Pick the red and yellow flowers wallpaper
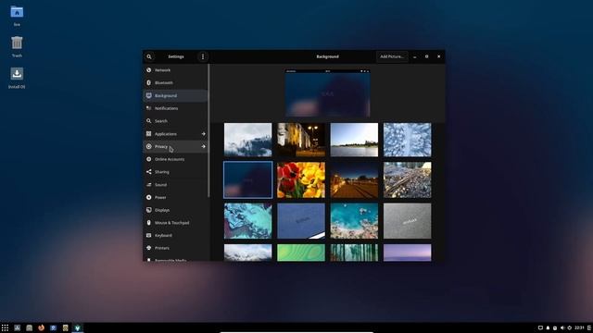Image resolution: width=593 pixels, height=333 pixels. [x=301, y=180]
